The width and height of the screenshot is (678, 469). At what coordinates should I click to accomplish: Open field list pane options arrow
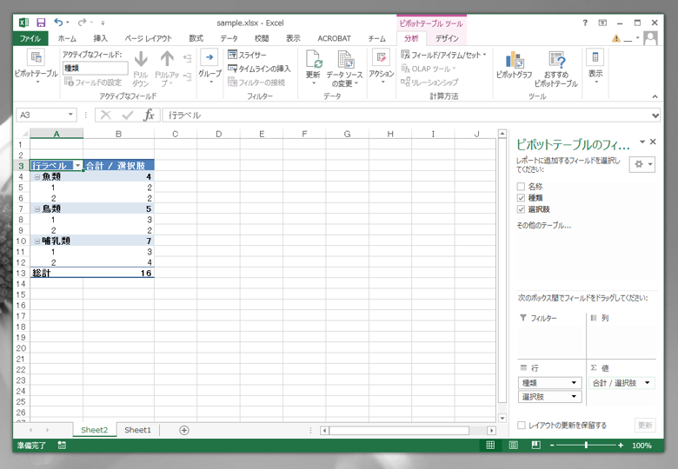[x=642, y=142]
